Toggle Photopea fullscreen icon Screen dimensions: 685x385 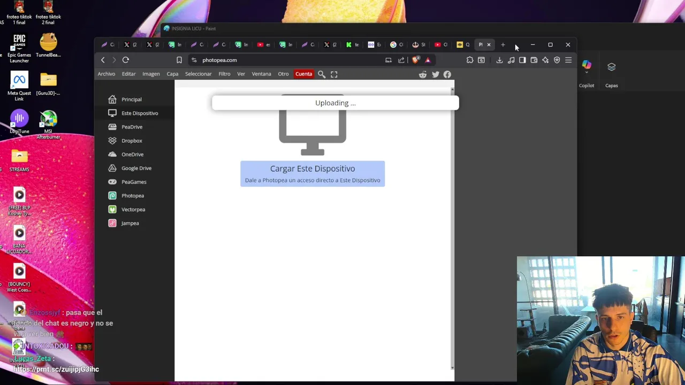pos(334,74)
